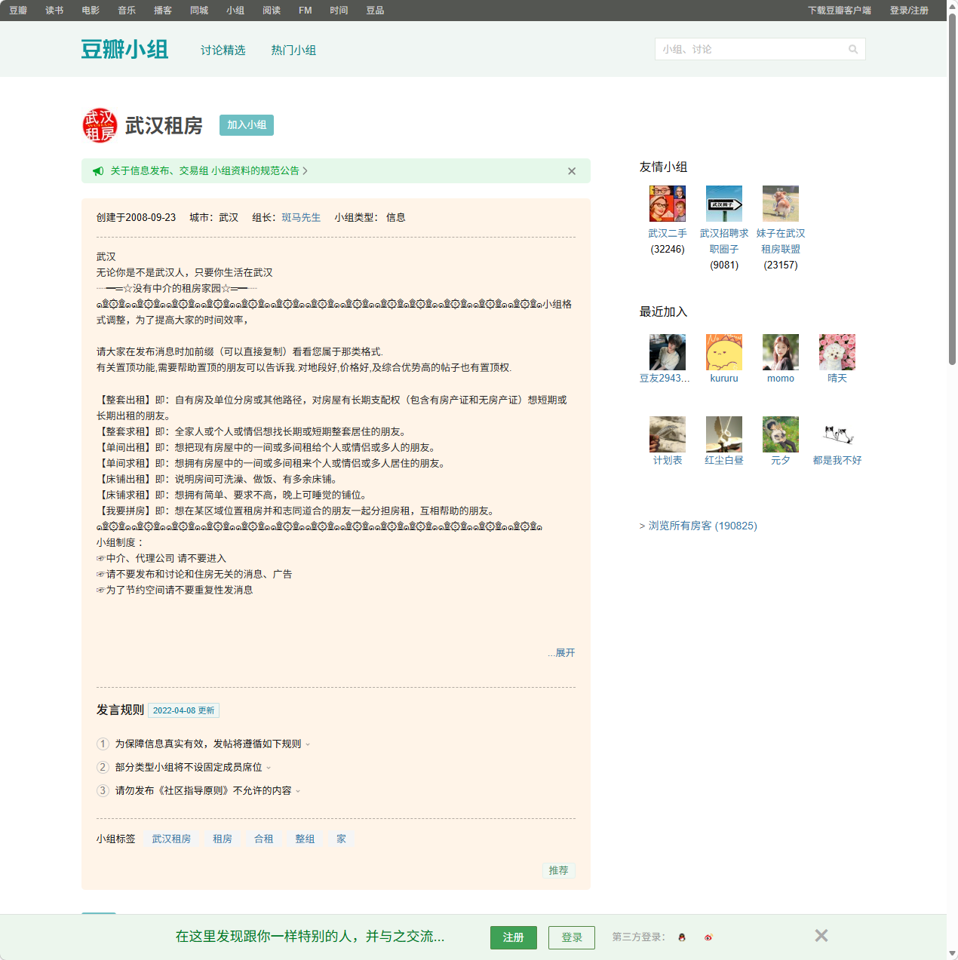Dismiss the announcement banner with its × icon
Screen dimensions: 958x960
[571, 171]
